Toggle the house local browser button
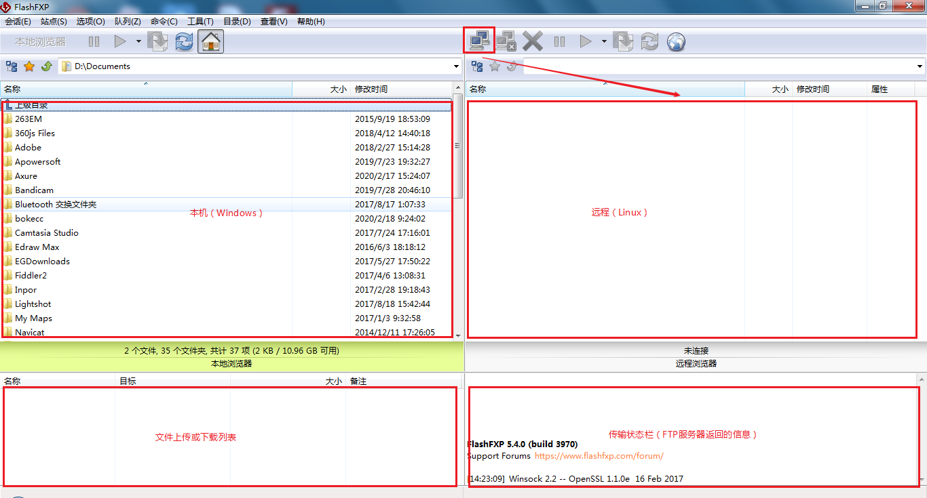The image size is (927, 498). tap(211, 42)
